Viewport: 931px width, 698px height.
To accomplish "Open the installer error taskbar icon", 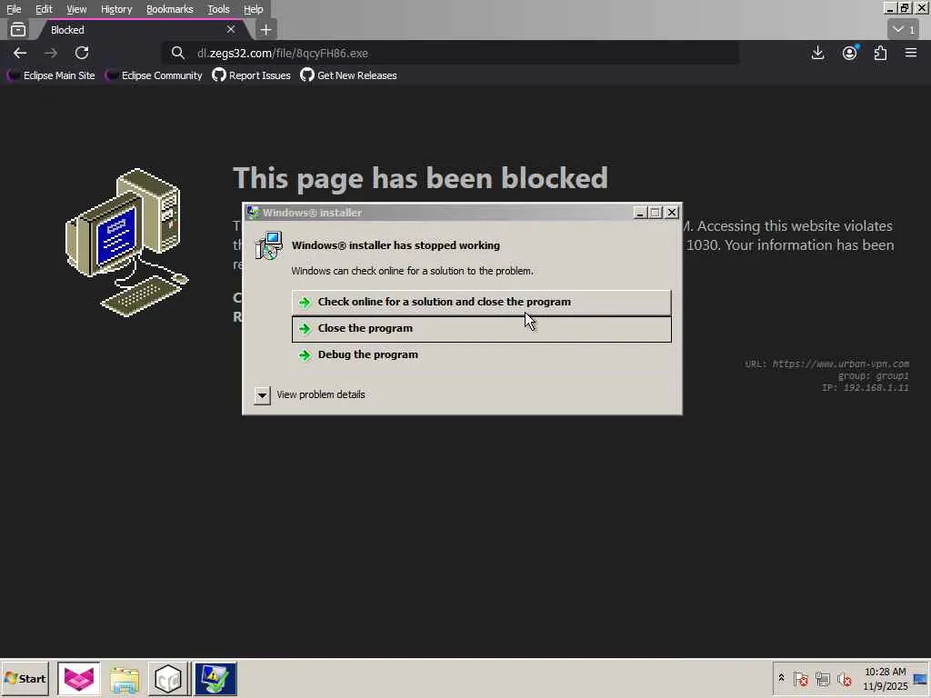I will [215, 678].
